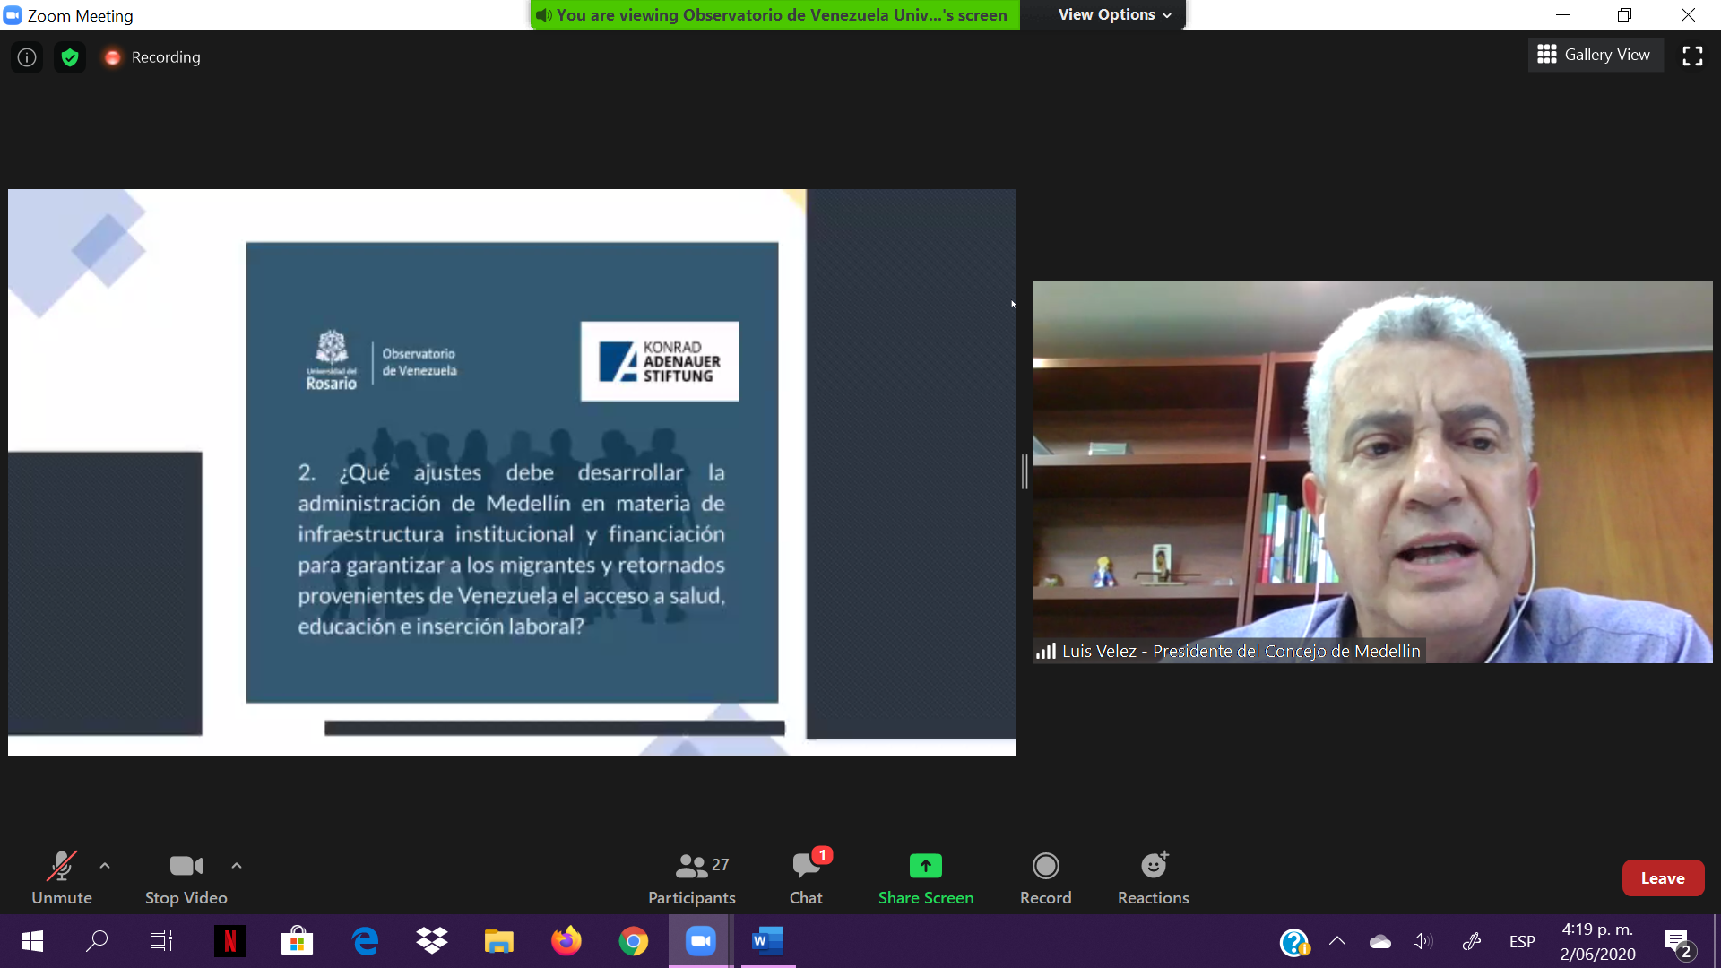
Task: Click the divider handle between slide and video
Action: point(1025,471)
